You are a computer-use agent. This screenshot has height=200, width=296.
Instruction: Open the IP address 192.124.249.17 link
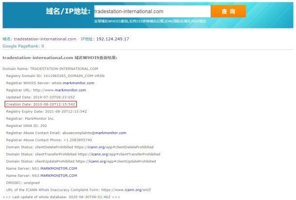point(113,39)
